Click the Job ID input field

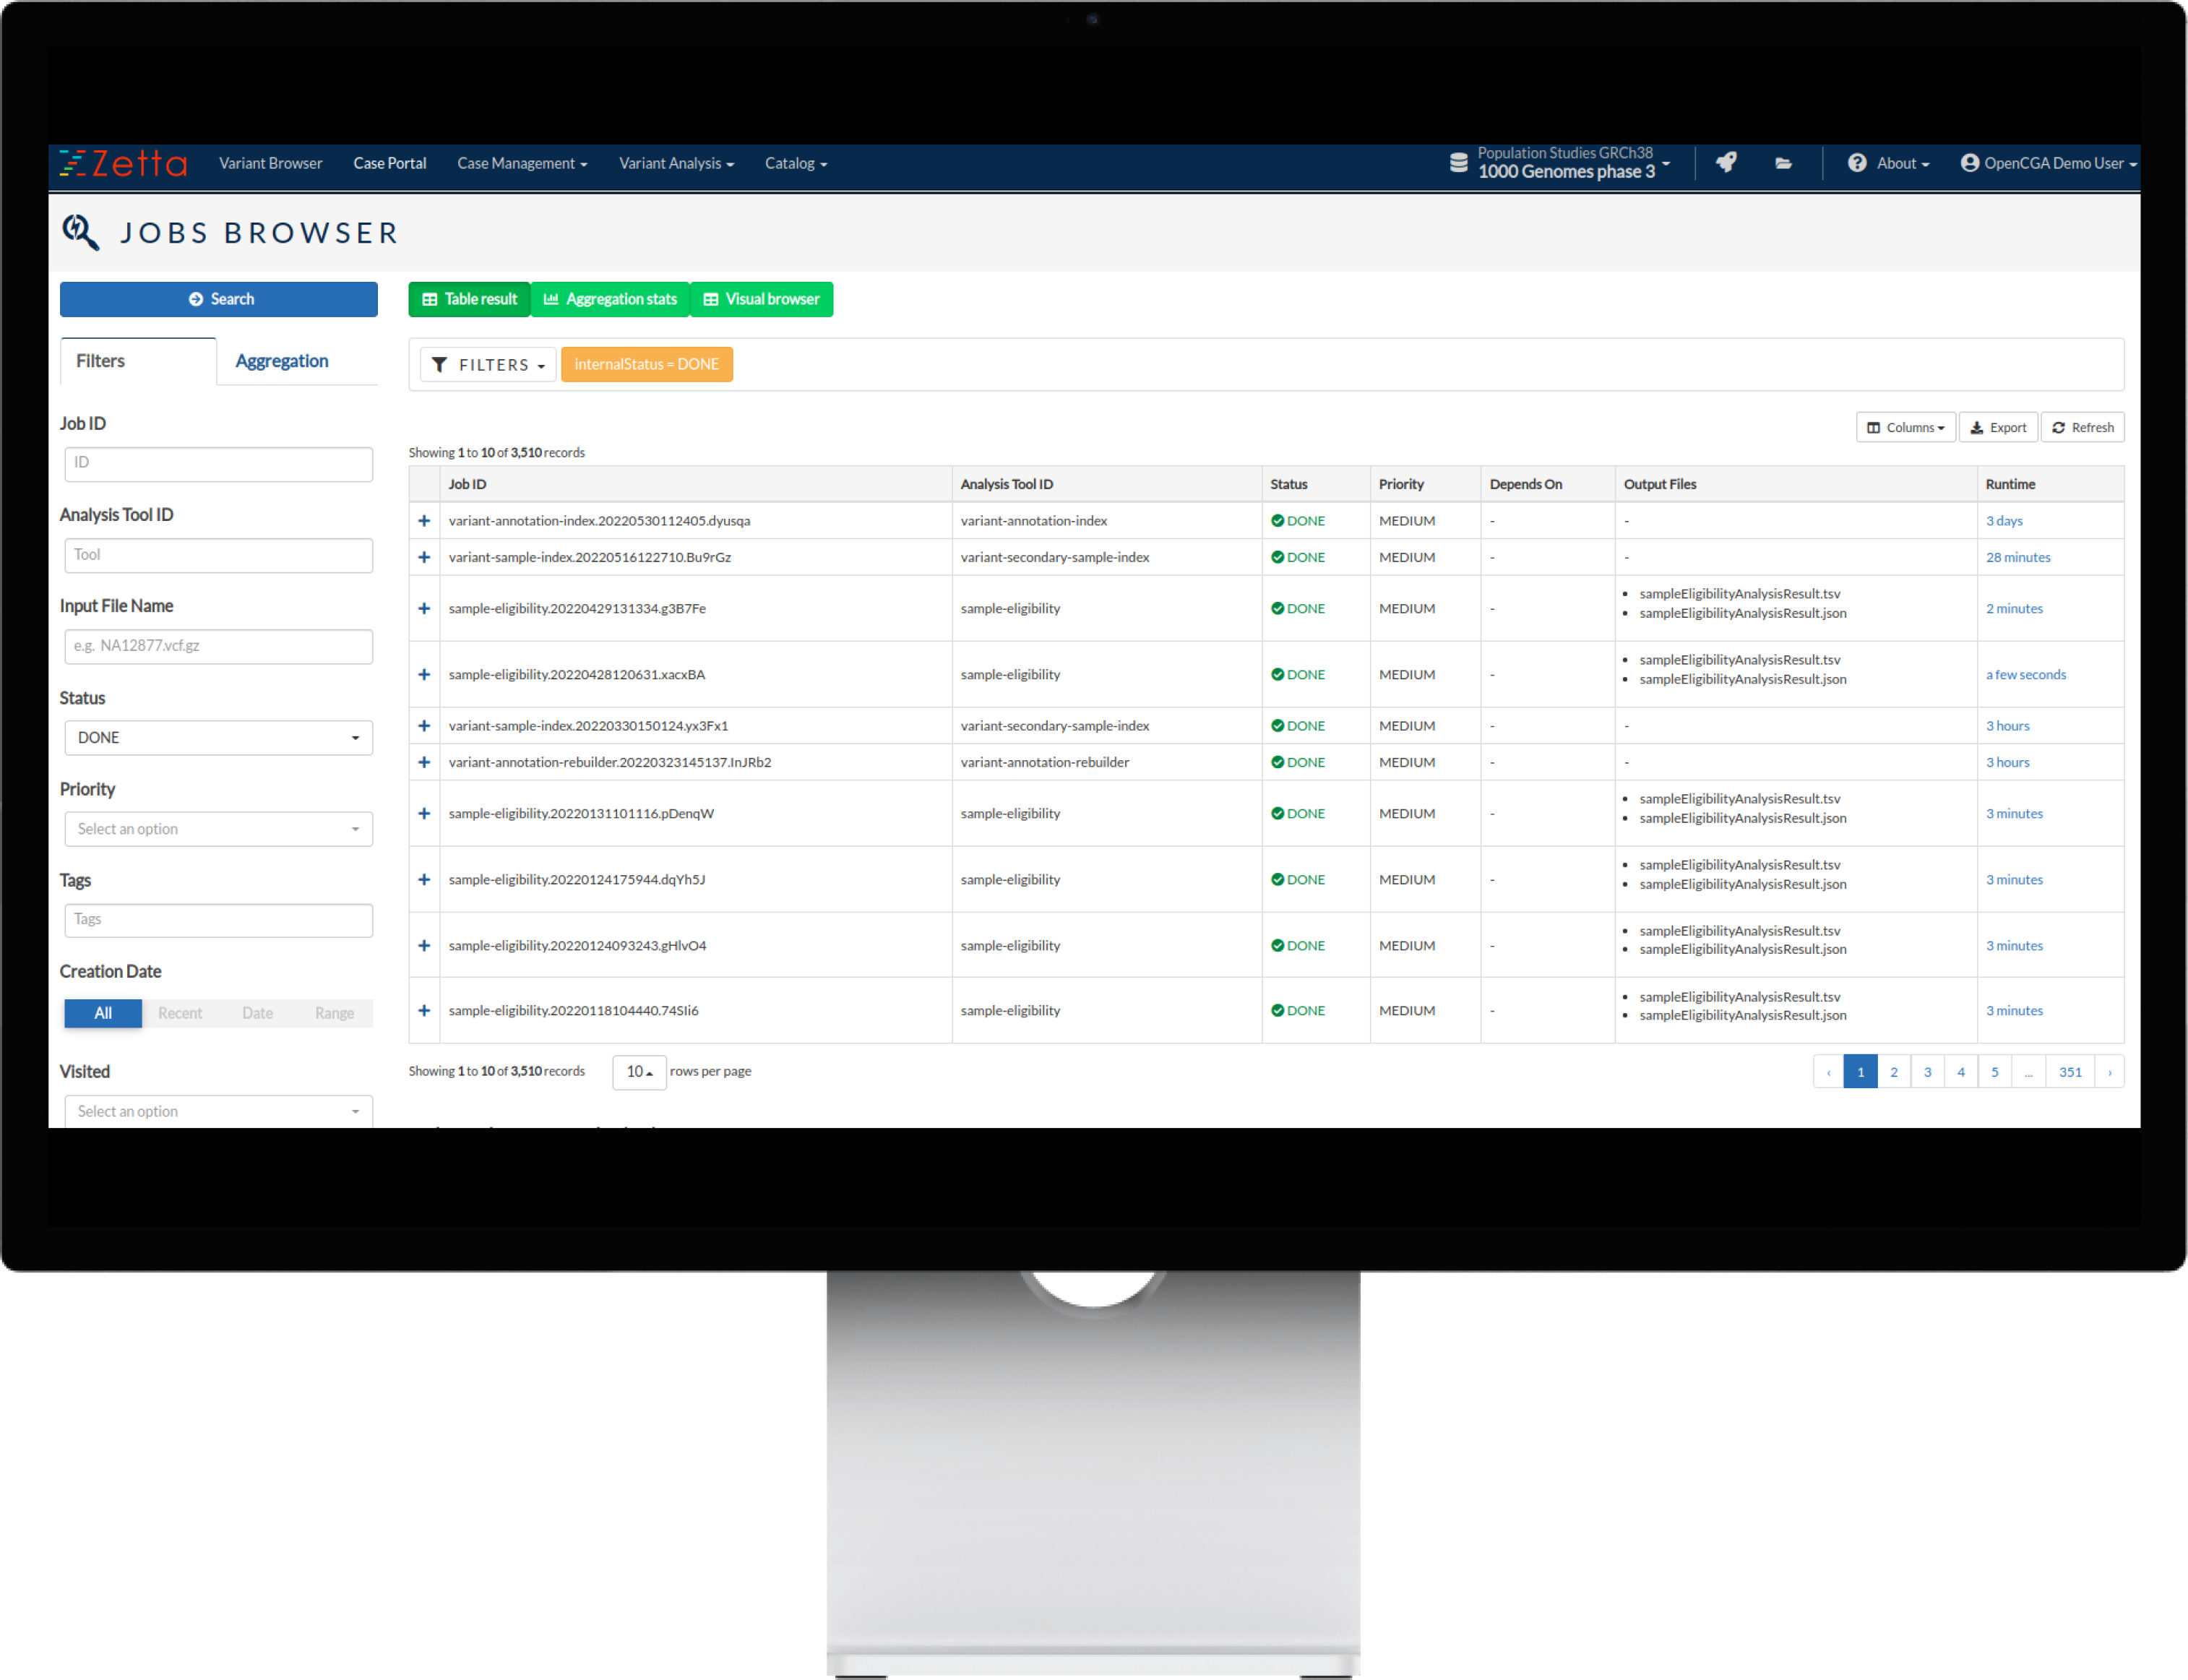pos(218,464)
